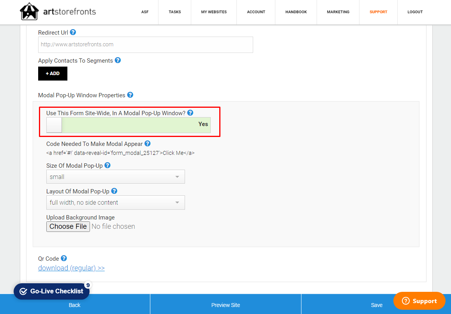Open help icon for Modal Pop-Up Window Properties

(130, 95)
